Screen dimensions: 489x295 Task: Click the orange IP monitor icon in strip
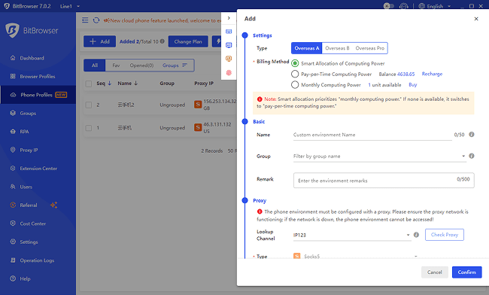click(x=229, y=59)
